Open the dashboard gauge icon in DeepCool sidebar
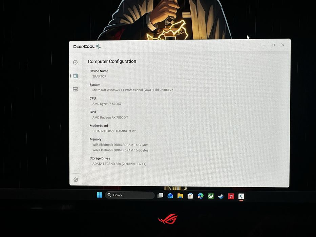316x237 pixels. [76, 62]
